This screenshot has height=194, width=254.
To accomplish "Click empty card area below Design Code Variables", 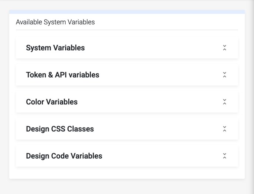I will point(127,173).
